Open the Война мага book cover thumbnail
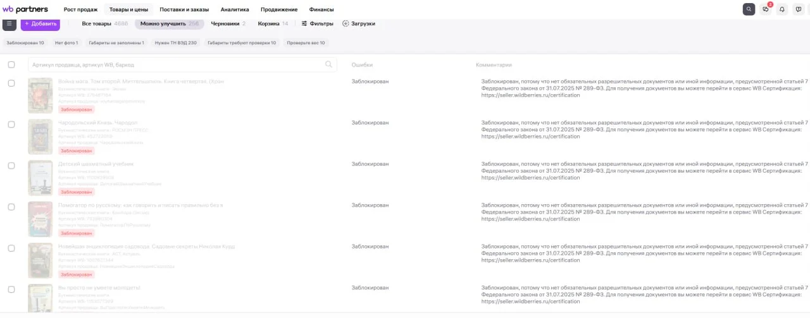This screenshot has height=318, width=810. 40,95
